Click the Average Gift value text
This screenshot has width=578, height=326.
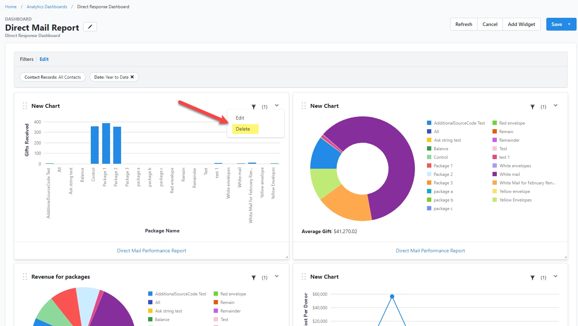345,231
